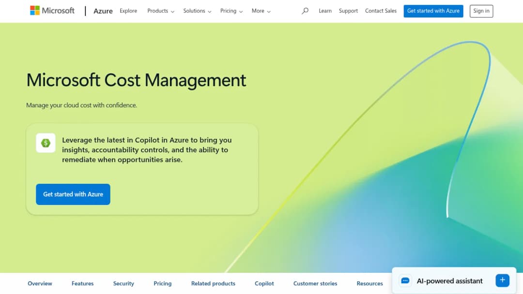523x294 pixels.
Task: Switch to the Copilot tab
Action: coord(264,283)
